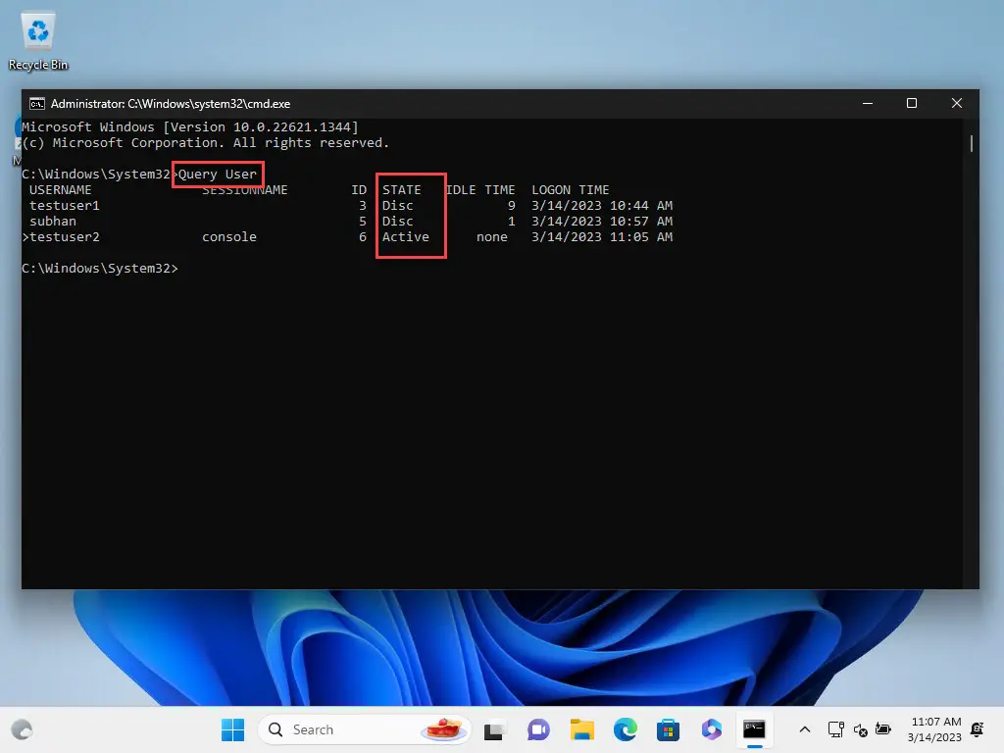This screenshot has height=753, width=1004.
Task: Open the weather widgets icon on taskbar
Action: tap(22, 729)
